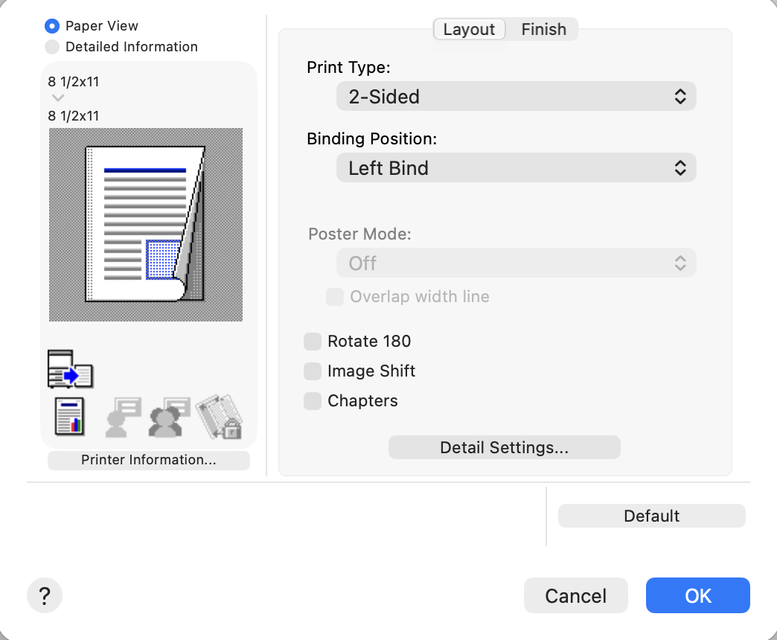Click the Poster Mode label
This screenshot has width=777, height=640.
359,234
